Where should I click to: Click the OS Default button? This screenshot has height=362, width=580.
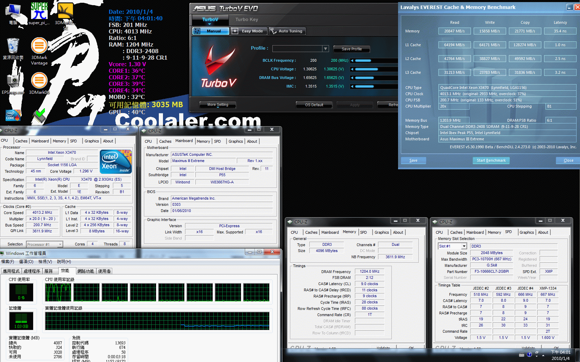(314, 105)
